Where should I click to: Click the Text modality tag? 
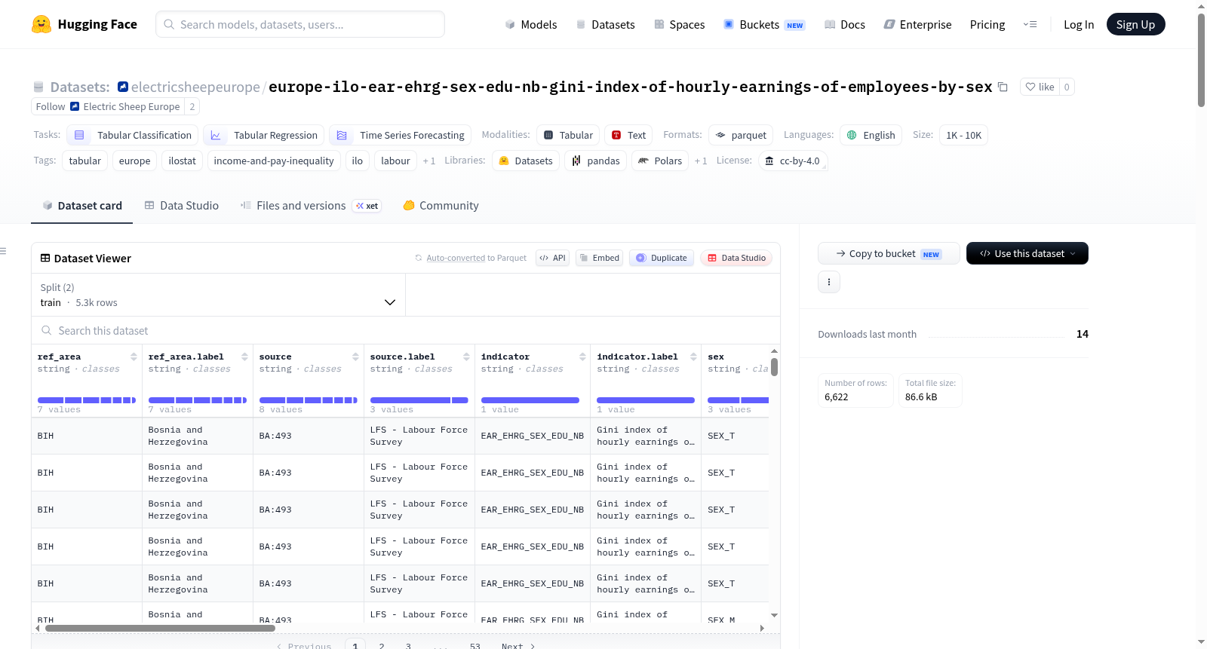pos(628,135)
